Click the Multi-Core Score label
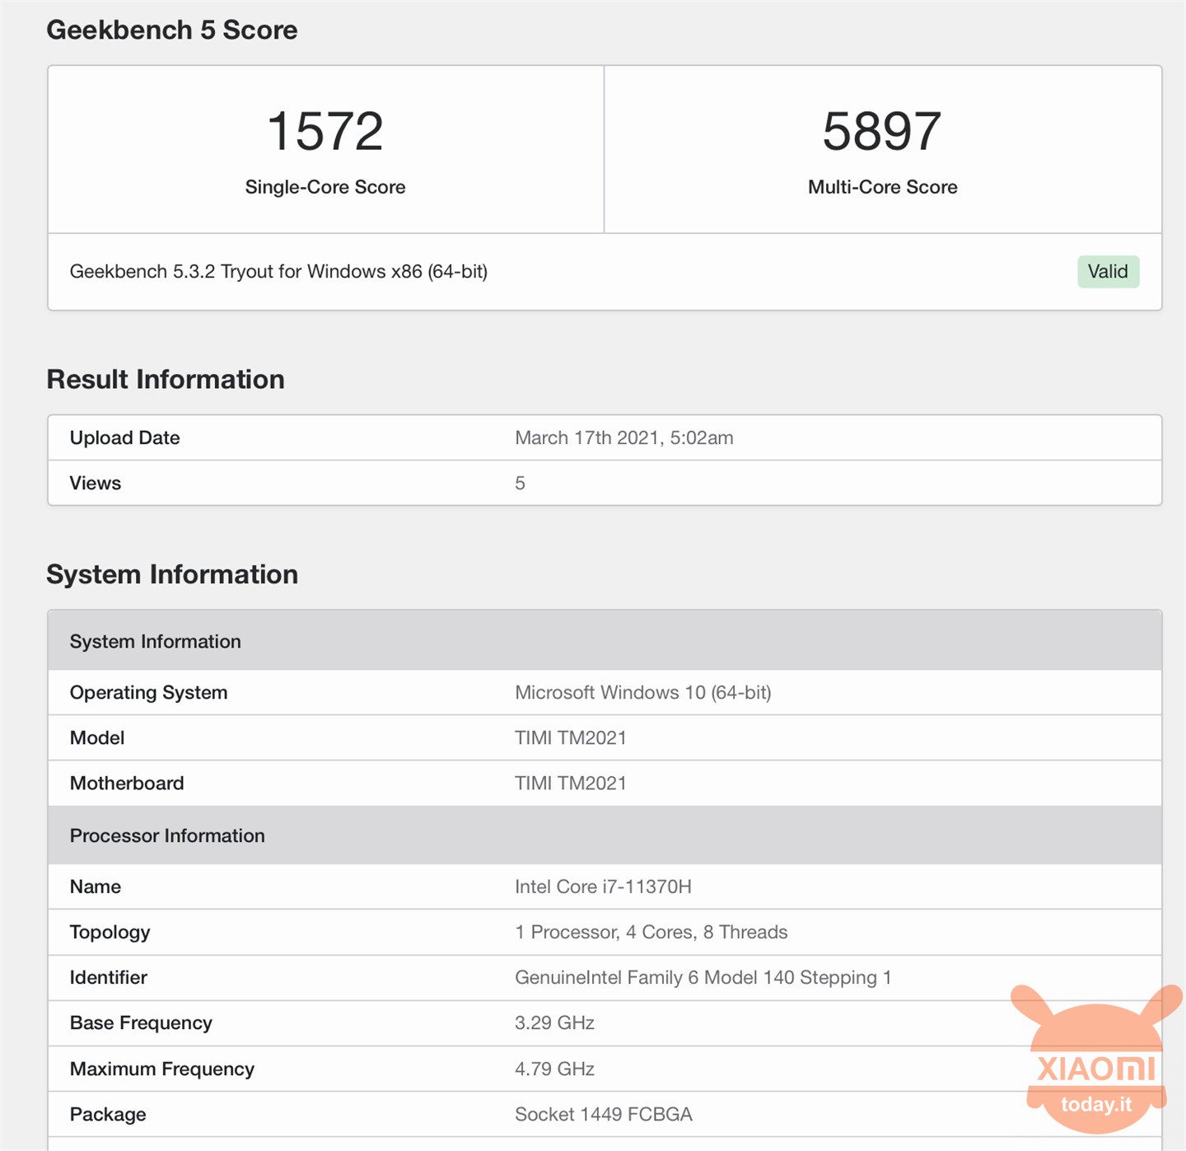This screenshot has width=1186, height=1151. [882, 187]
